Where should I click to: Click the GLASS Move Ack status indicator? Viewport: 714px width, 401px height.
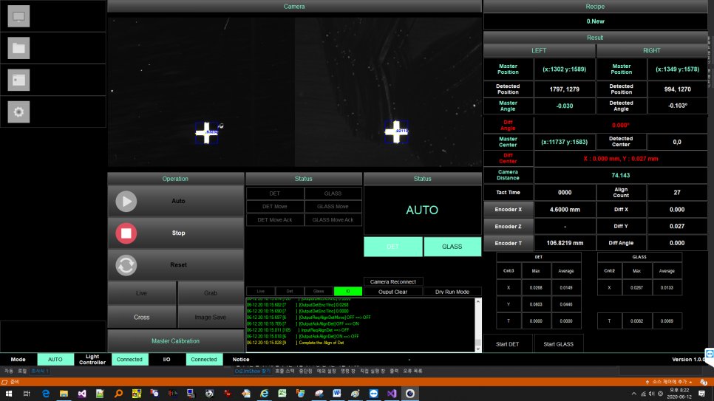click(333, 220)
